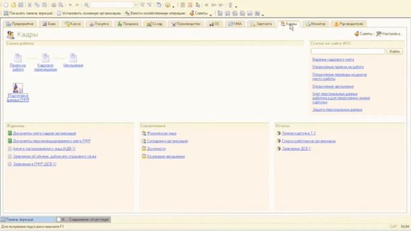Screen dimensions: 411x231
Task: Click Ввести хозяйственную операцию toolbar button
Action: pyautogui.click(x=155, y=13)
